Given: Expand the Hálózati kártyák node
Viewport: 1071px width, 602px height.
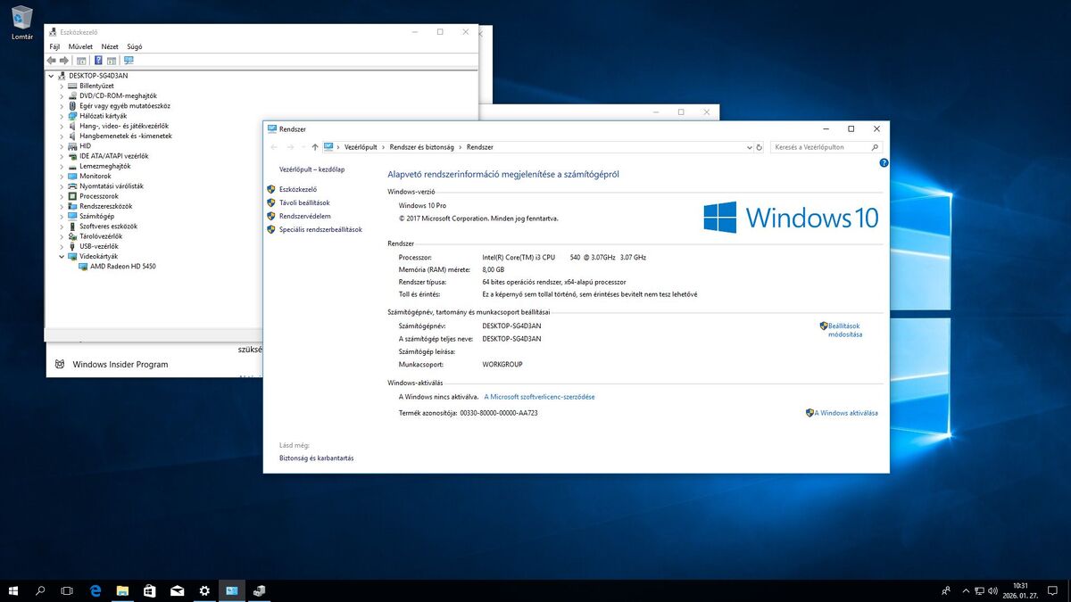Looking at the screenshot, I should point(62,116).
